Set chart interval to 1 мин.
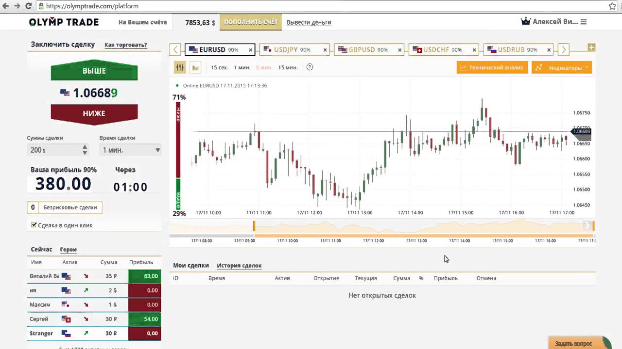 point(242,67)
